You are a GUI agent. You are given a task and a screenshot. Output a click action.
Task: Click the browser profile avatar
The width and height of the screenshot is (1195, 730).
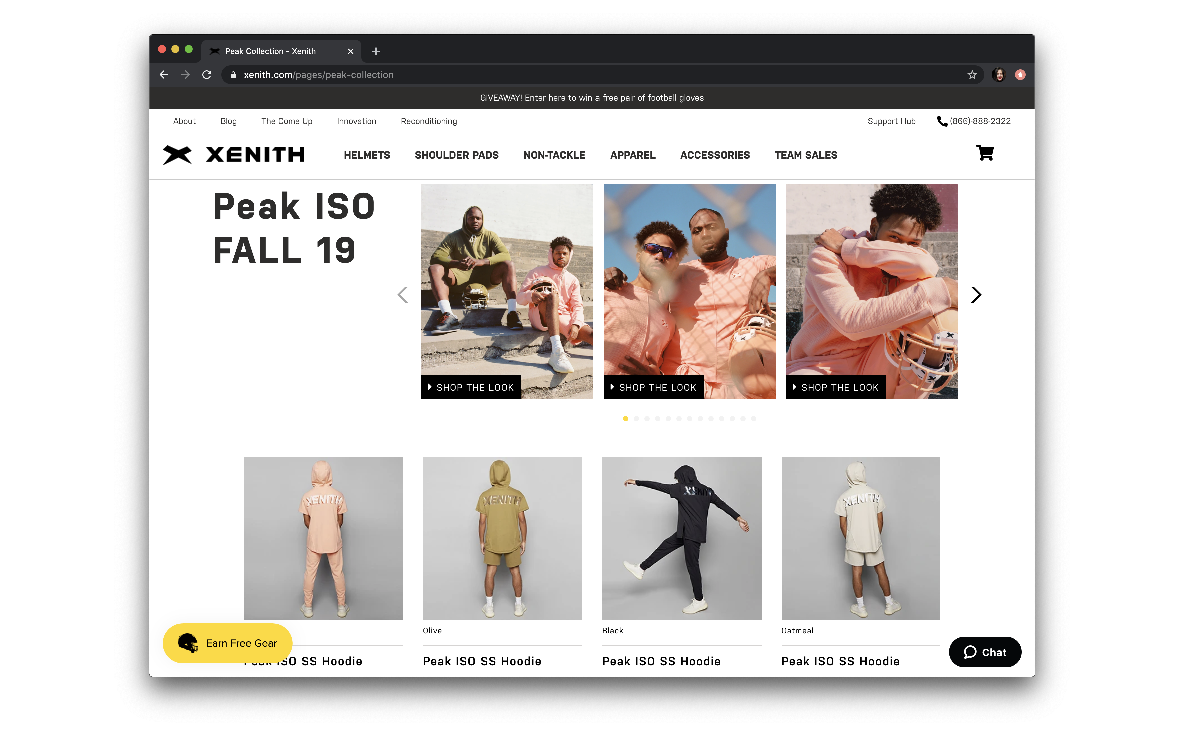(x=999, y=75)
